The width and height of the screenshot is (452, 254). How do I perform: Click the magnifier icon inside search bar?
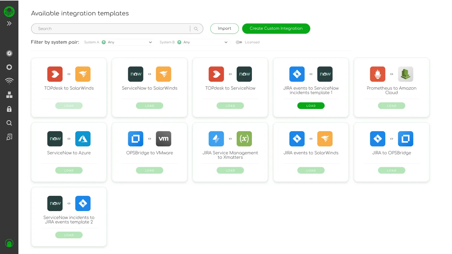(x=196, y=29)
